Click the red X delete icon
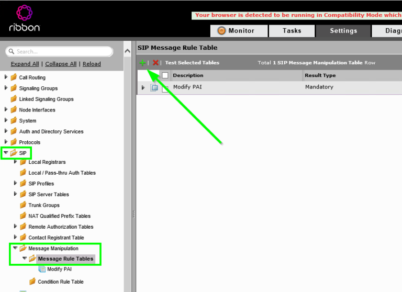 [155, 63]
